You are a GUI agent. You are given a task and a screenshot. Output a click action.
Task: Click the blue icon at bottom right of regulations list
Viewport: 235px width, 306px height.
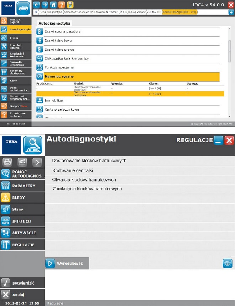227,263
